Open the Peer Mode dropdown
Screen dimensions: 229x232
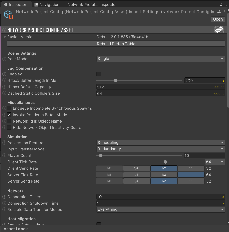tap(161, 59)
